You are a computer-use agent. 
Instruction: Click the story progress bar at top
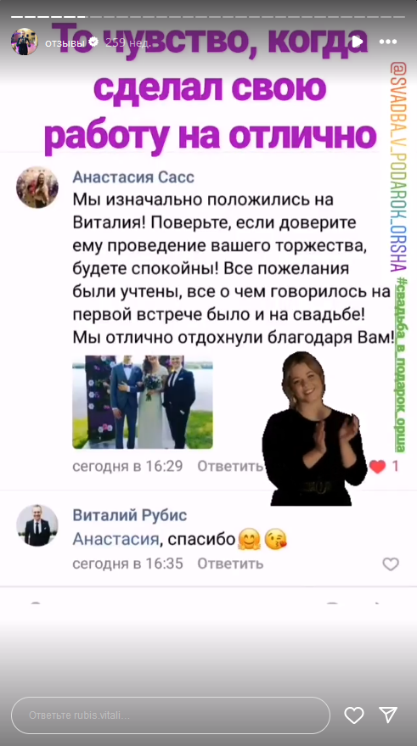click(x=209, y=17)
